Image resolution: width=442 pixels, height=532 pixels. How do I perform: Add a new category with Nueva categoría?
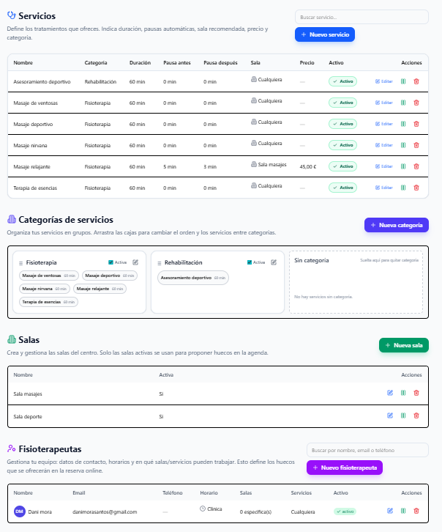(x=396, y=225)
